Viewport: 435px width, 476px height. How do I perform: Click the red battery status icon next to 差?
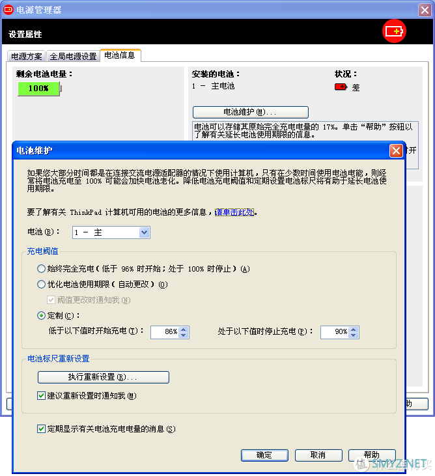[341, 87]
